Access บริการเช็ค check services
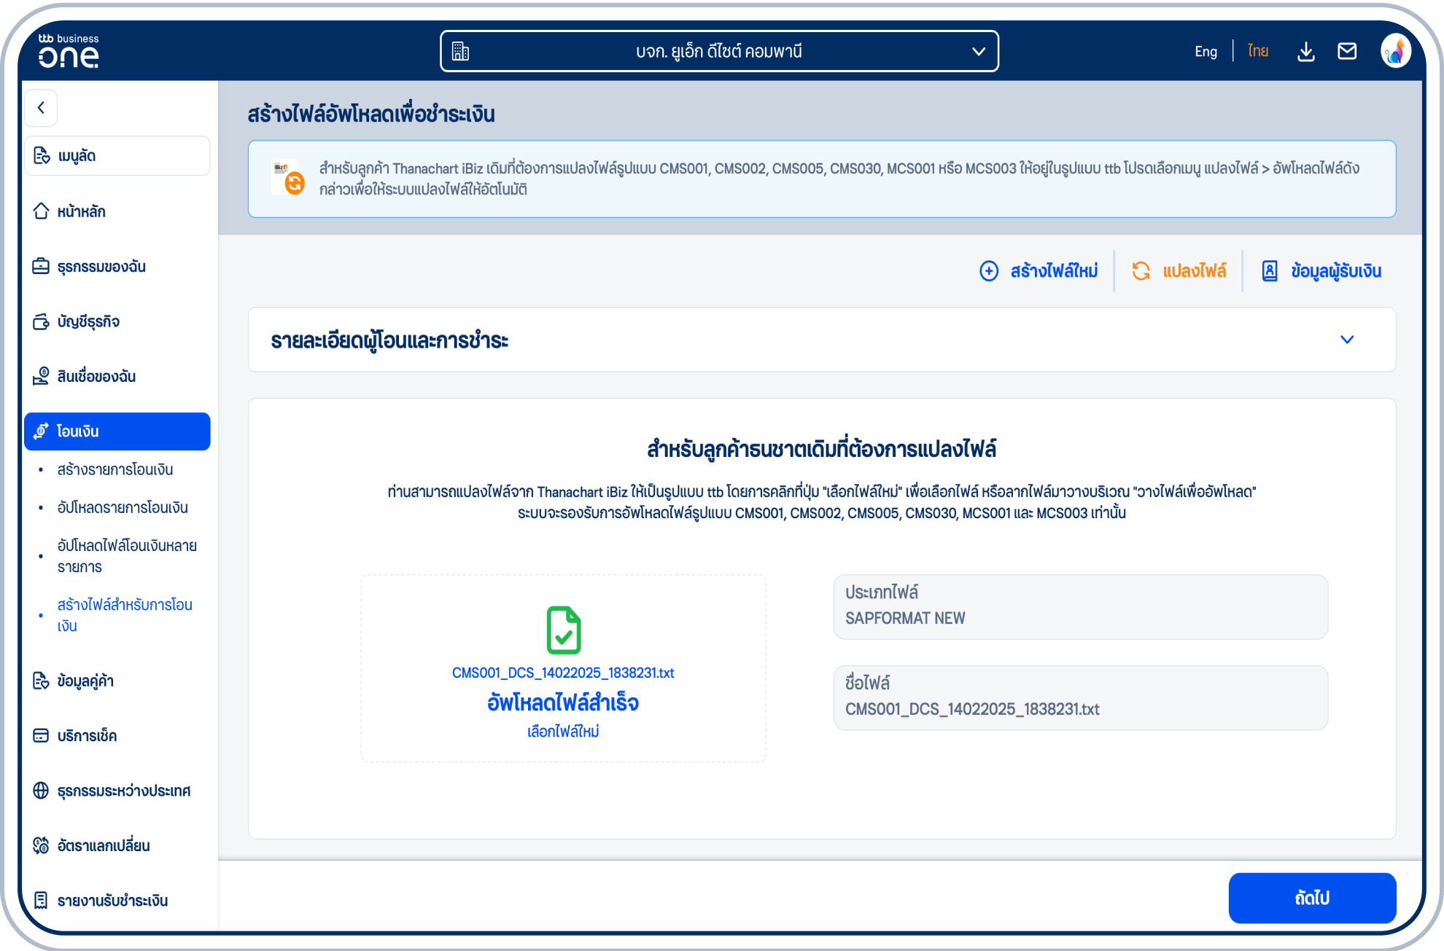This screenshot has height=951, width=1444. click(88, 735)
